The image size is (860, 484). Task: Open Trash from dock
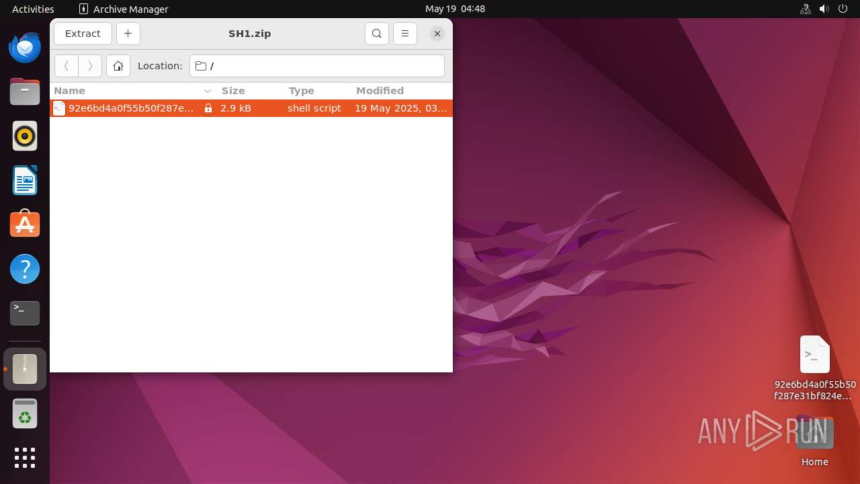(25, 413)
